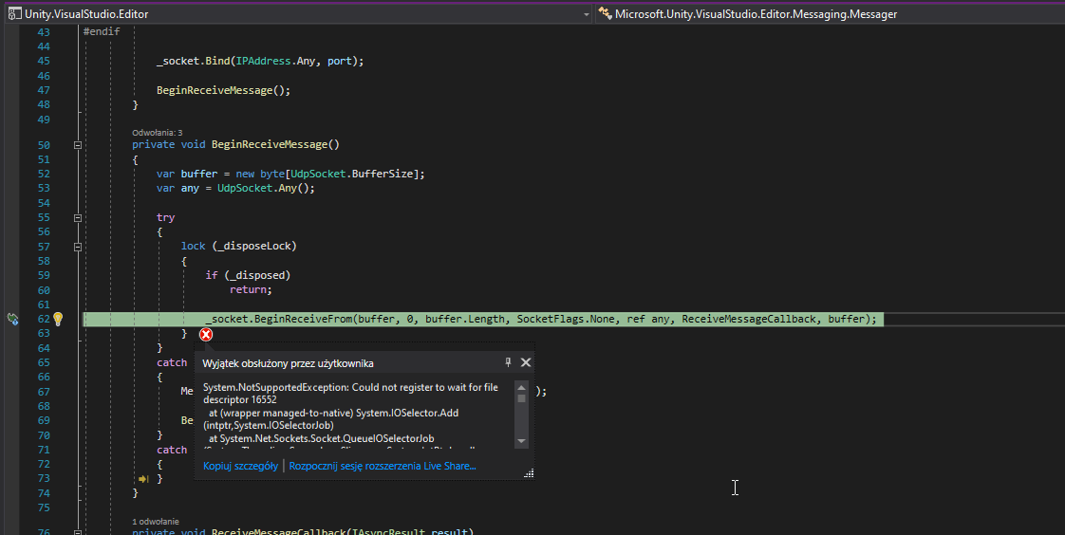Click the 'BeginReceiveMessage();' call on line 47

tap(223, 90)
